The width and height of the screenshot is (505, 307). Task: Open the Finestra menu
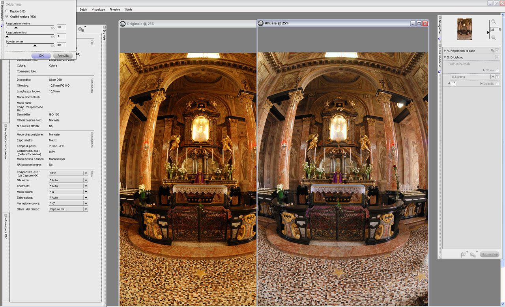tap(115, 9)
